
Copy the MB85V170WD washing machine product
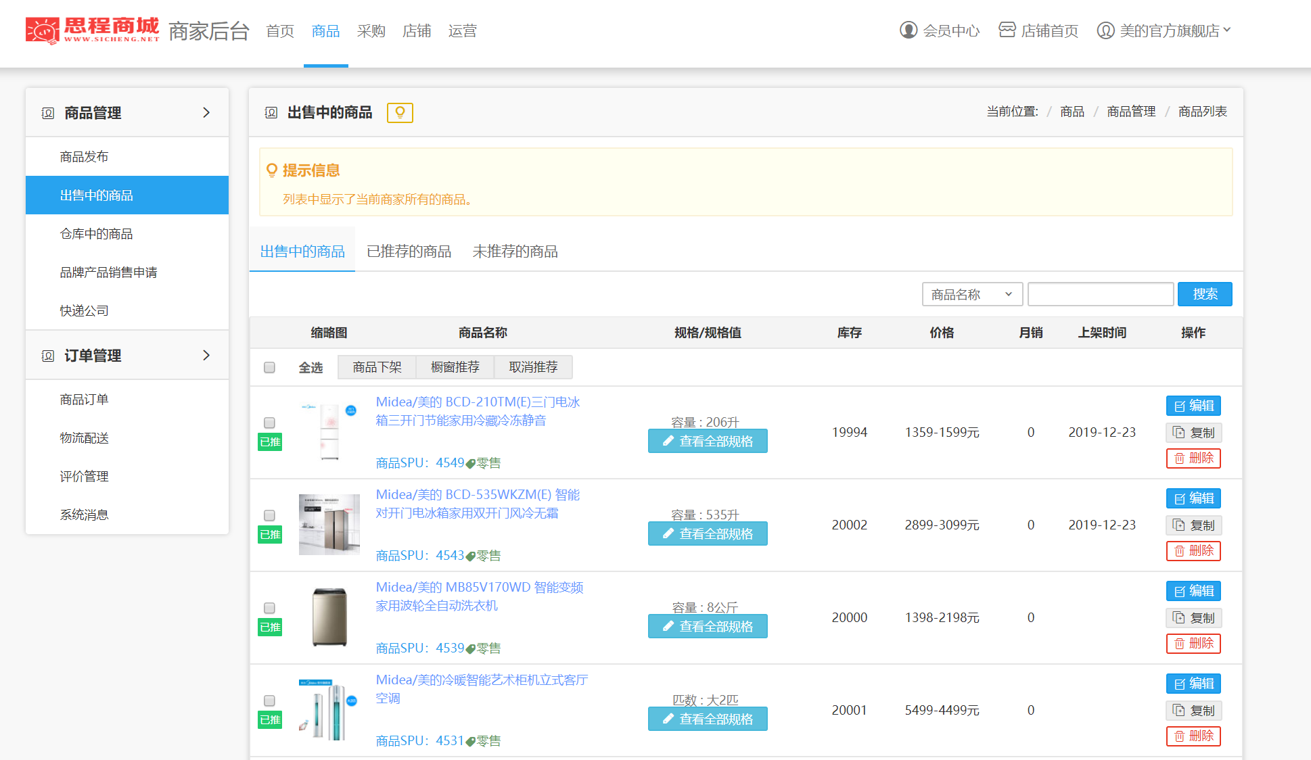pos(1193,617)
